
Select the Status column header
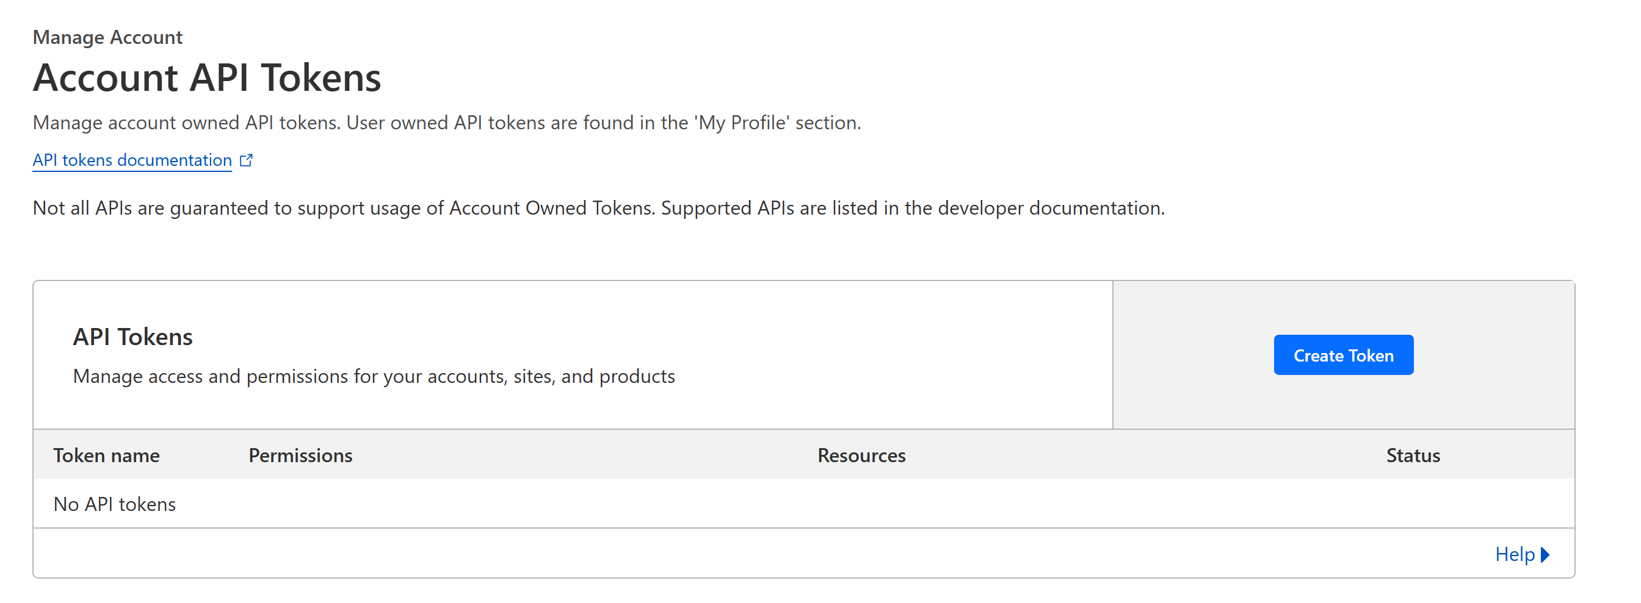1412,455
